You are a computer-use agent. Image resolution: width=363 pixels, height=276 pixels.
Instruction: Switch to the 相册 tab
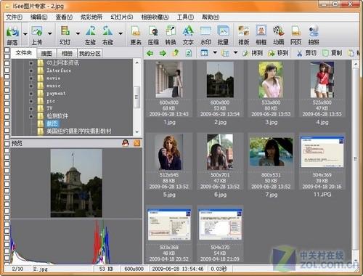67,53
